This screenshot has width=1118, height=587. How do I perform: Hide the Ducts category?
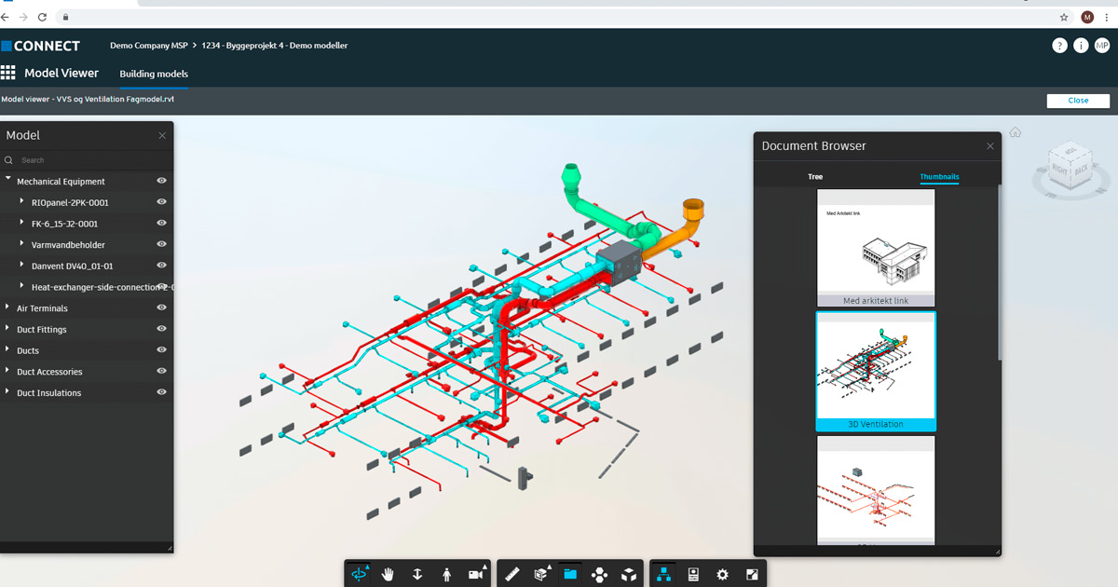160,350
